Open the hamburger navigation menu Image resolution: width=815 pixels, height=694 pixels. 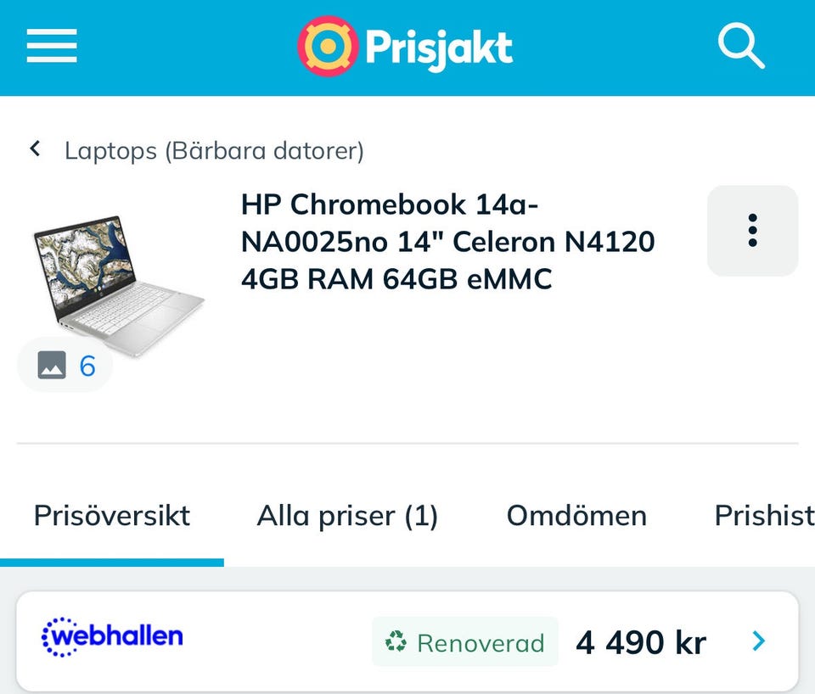coord(52,46)
